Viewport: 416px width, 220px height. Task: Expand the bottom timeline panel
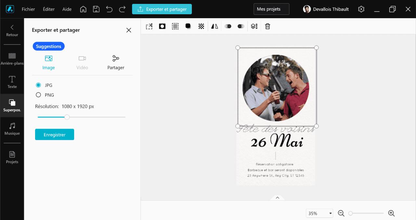(x=277, y=198)
